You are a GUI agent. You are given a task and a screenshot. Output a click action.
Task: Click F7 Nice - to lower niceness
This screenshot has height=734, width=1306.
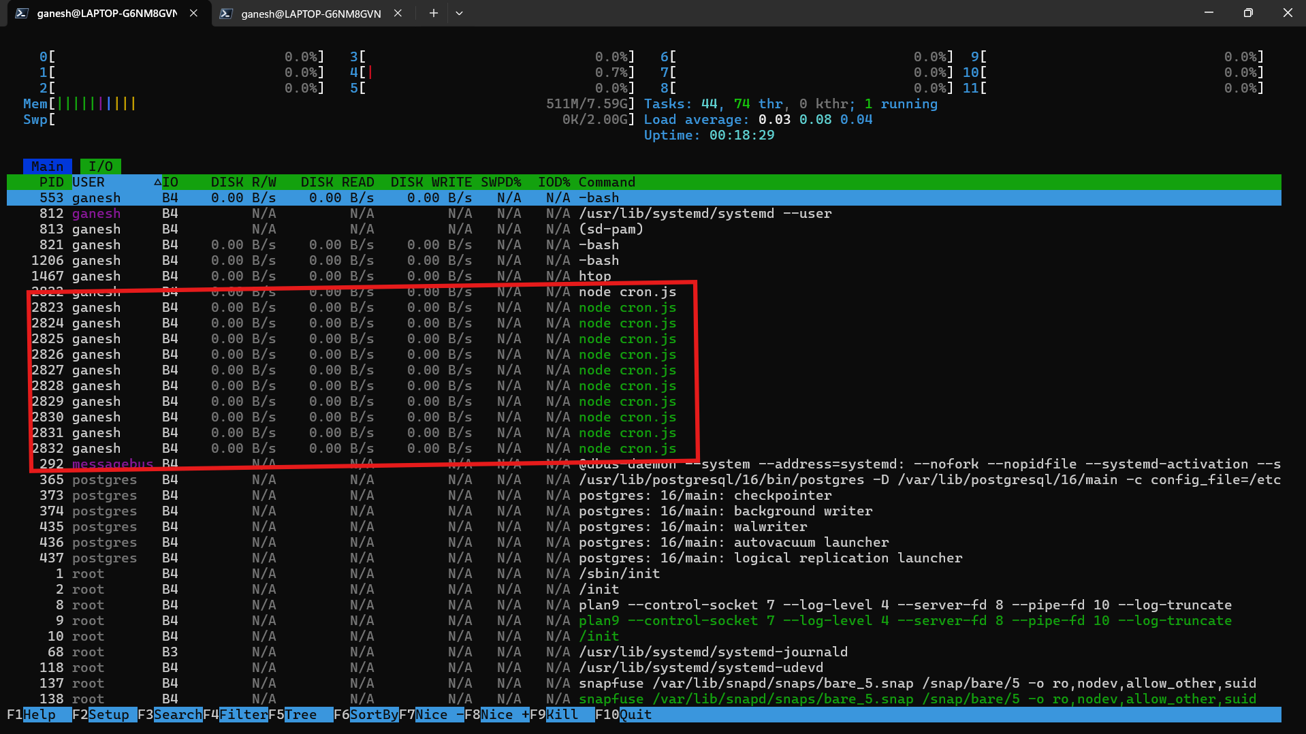coord(431,714)
